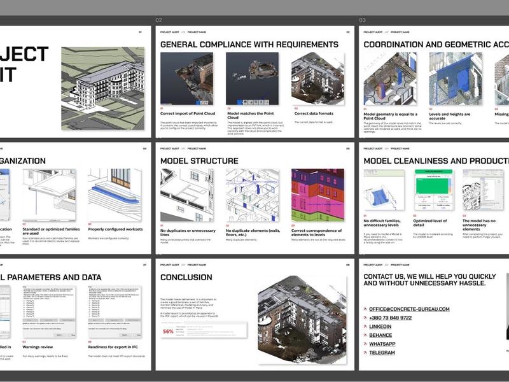Click the arrow icon beside BEHANCE
The height and width of the screenshot is (382, 509).
[365, 336]
